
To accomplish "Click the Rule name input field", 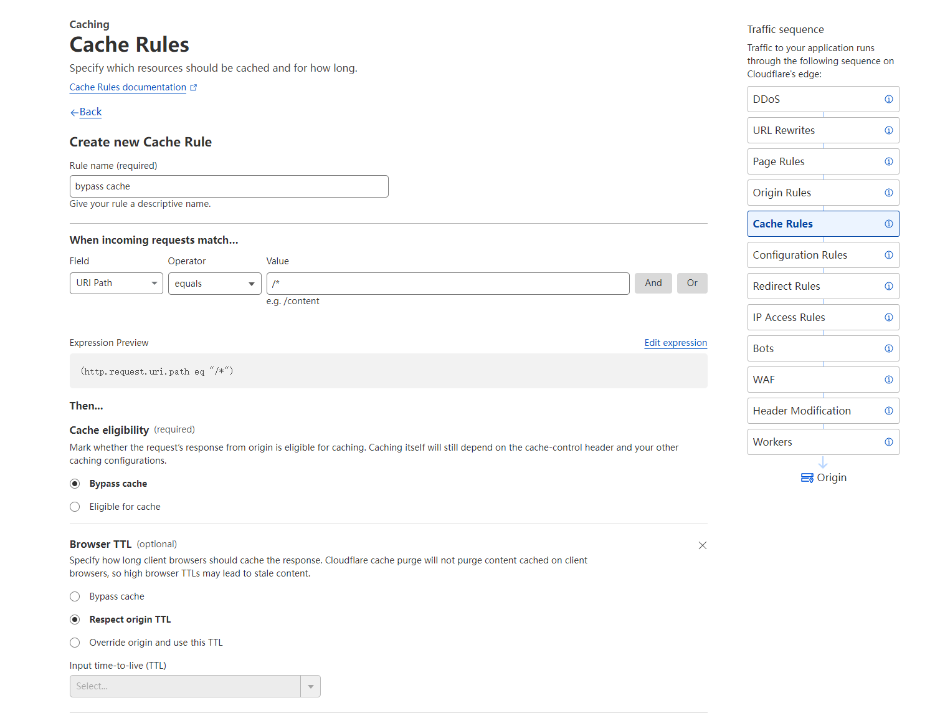I will pyautogui.click(x=229, y=186).
